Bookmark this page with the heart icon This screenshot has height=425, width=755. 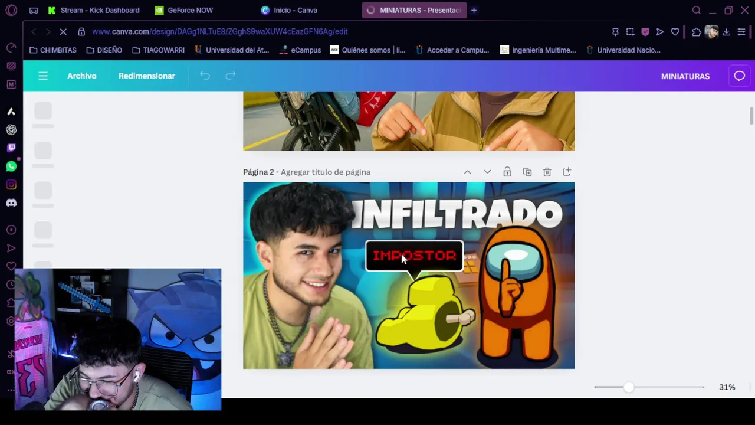pyautogui.click(x=675, y=32)
